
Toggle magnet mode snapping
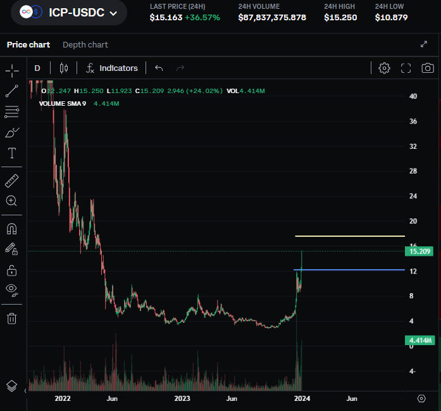[x=12, y=229]
